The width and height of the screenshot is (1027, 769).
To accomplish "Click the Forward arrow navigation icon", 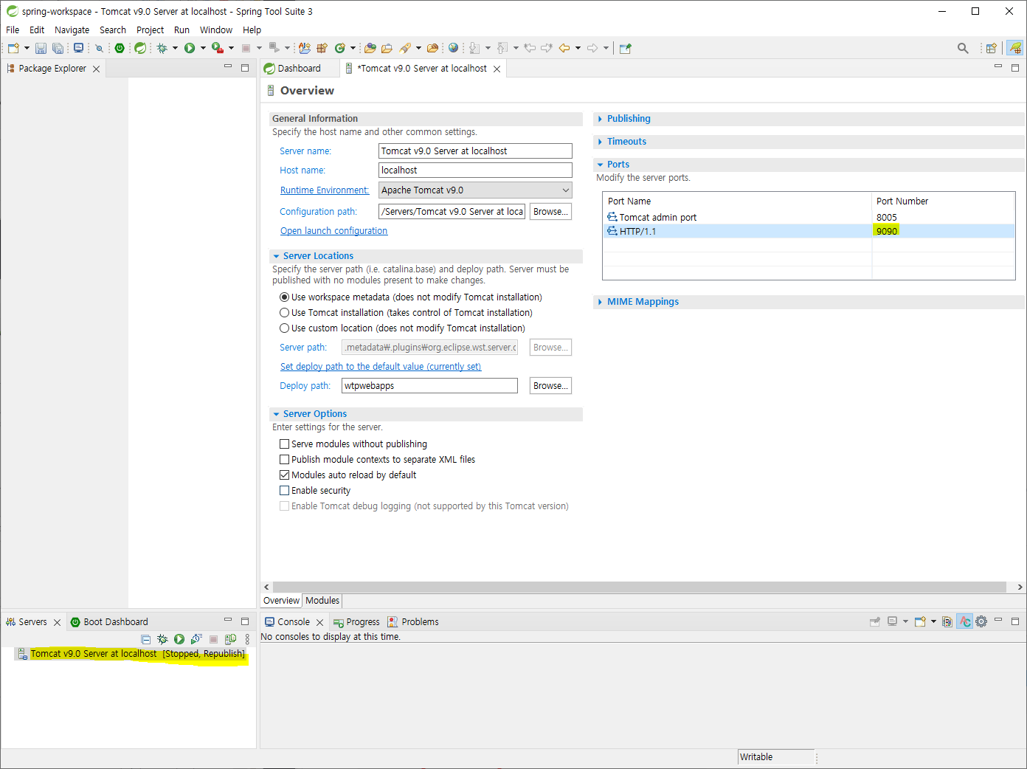I will click(x=592, y=48).
